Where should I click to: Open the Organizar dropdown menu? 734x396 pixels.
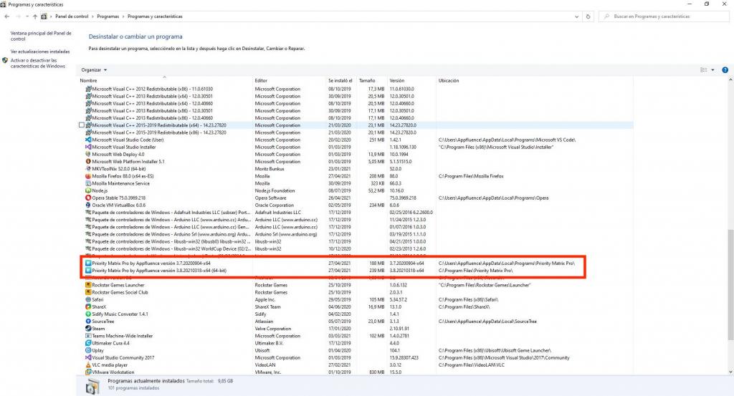point(94,70)
